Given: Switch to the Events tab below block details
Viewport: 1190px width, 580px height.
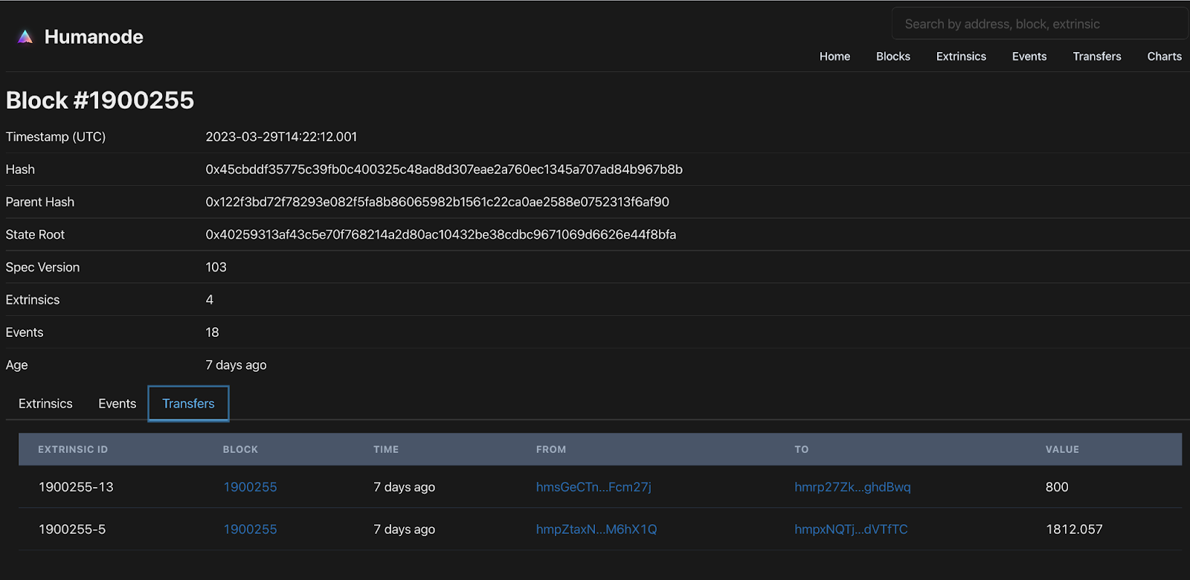Looking at the screenshot, I should 118,404.
